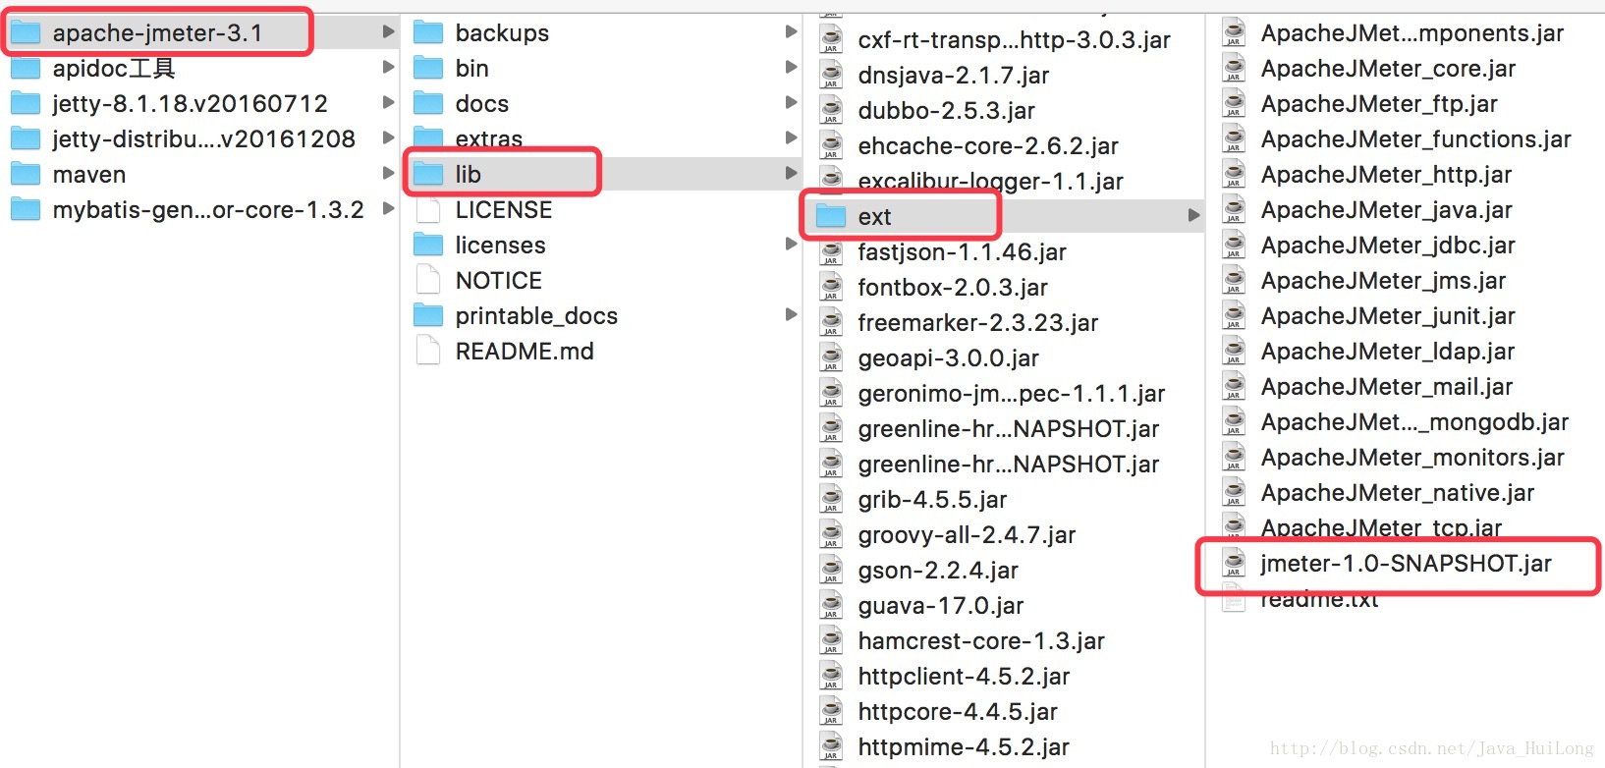Click the geoapi-3.0.0.jar jar icon
The width and height of the screenshot is (1605, 768).
831,357
